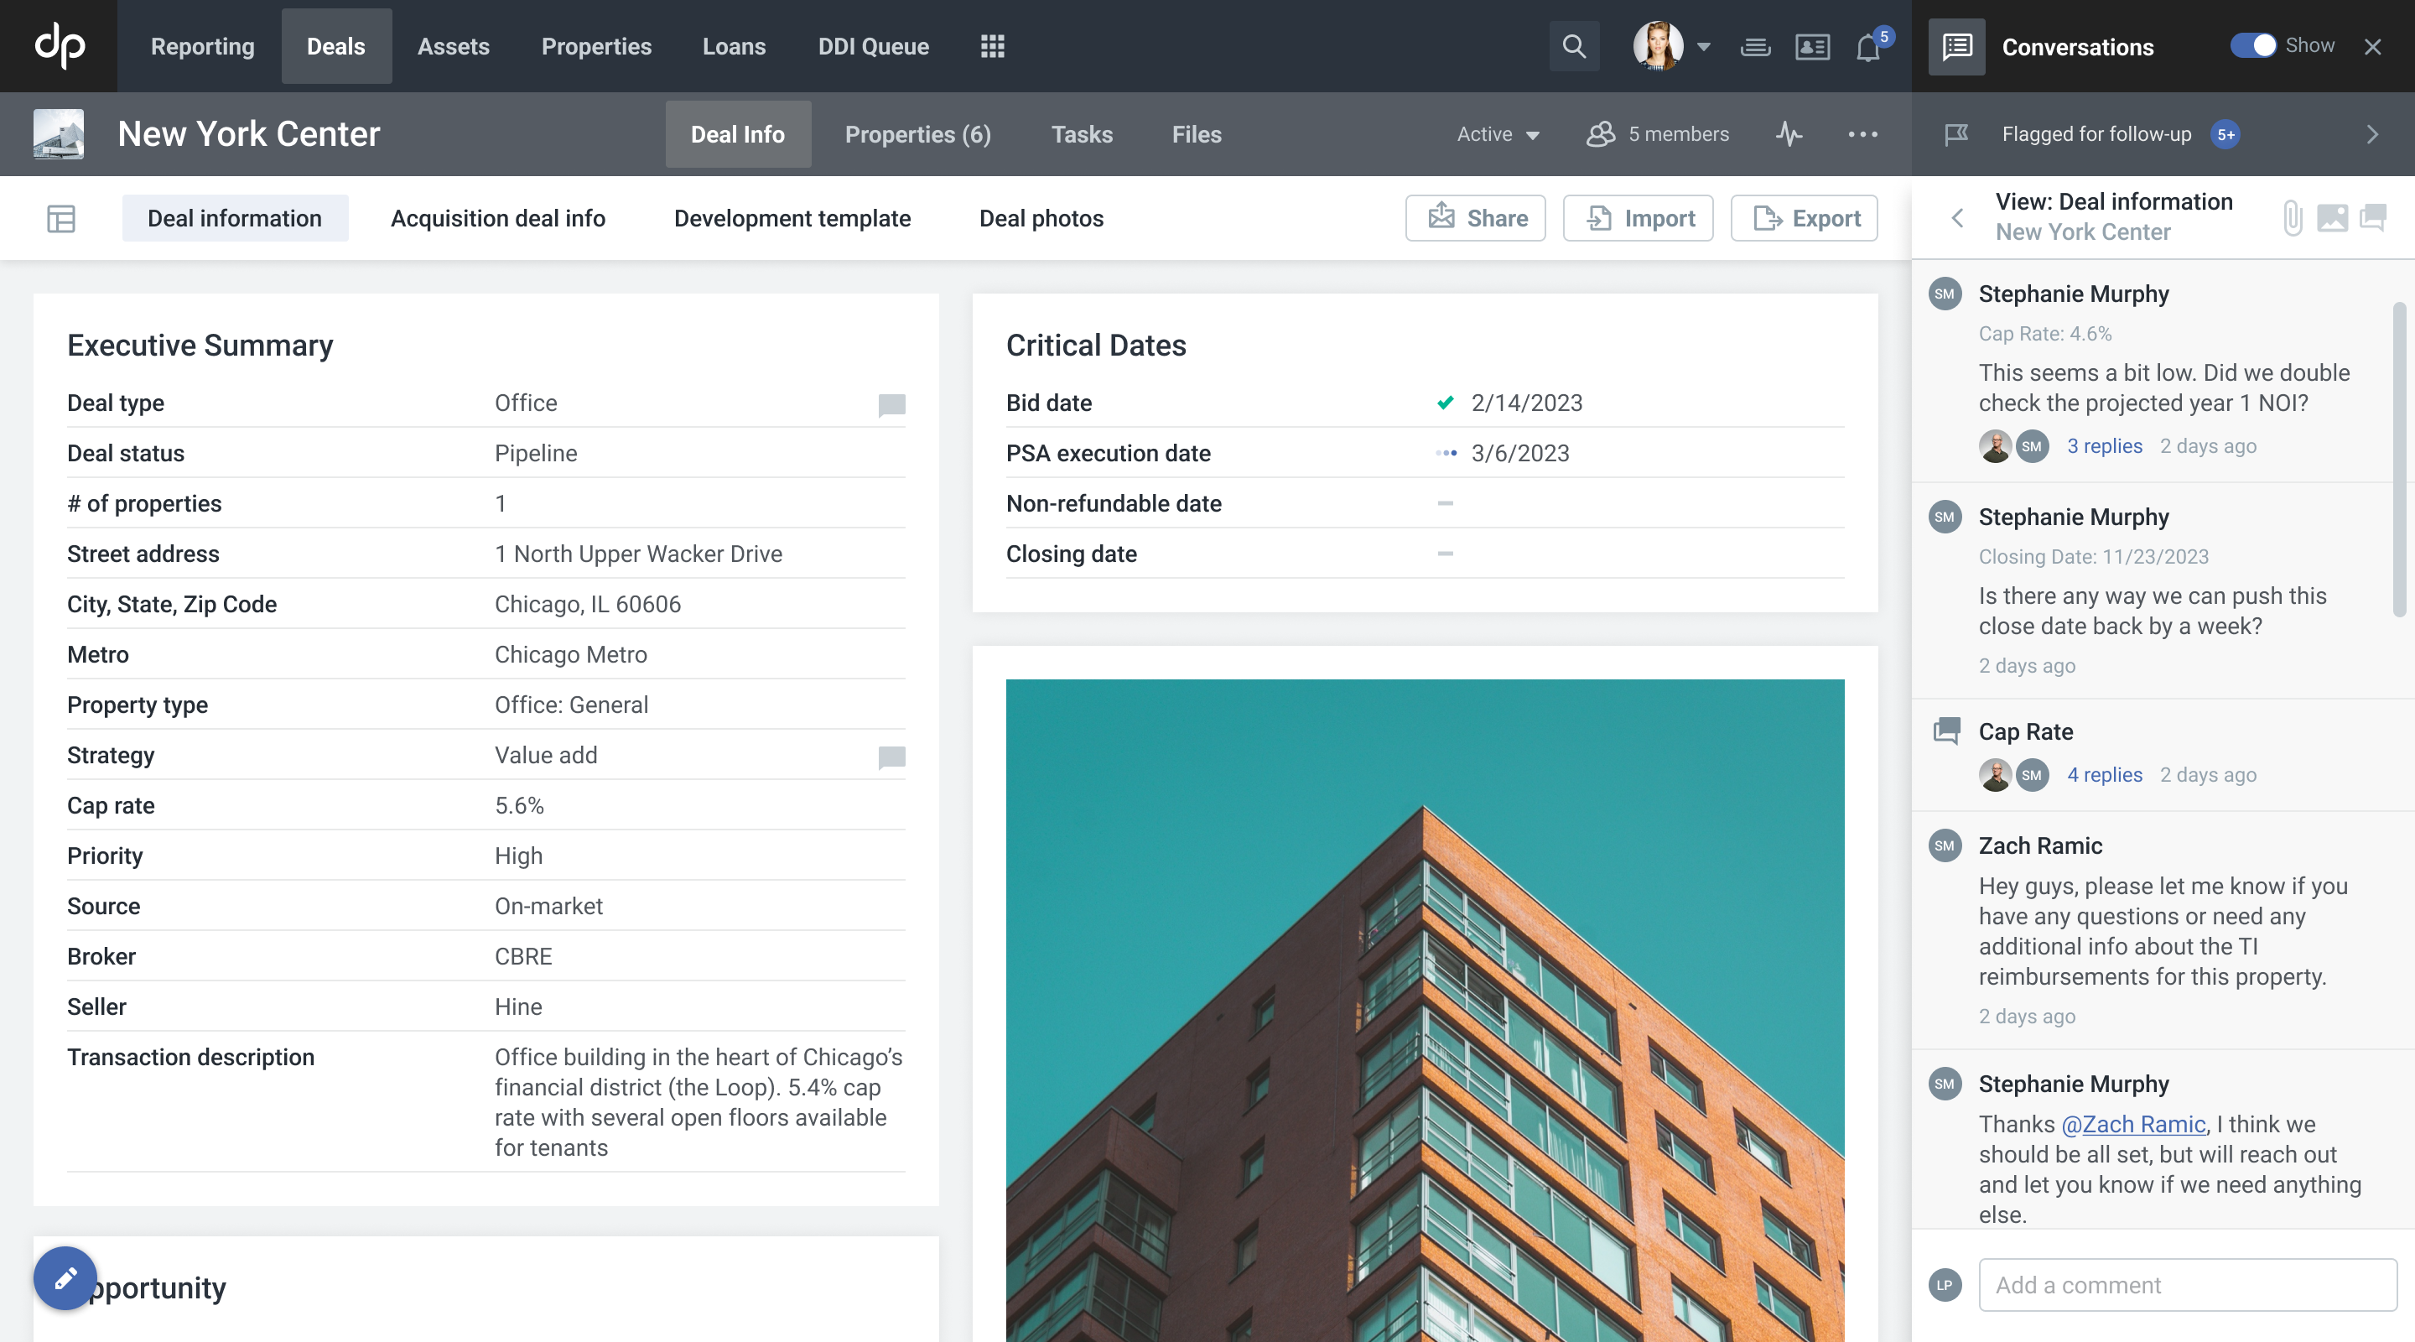Click the Export button
The image size is (2415, 1342).
click(1804, 219)
